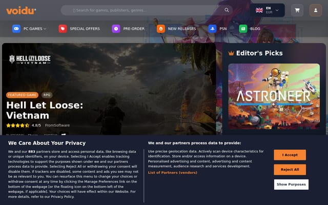
Task: Open the shopping cart
Action: click(297, 10)
